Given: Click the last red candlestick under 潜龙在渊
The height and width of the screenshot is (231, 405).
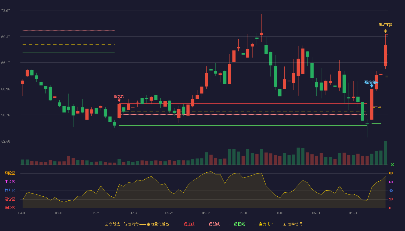Looking at the screenshot, I should click(385, 55).
